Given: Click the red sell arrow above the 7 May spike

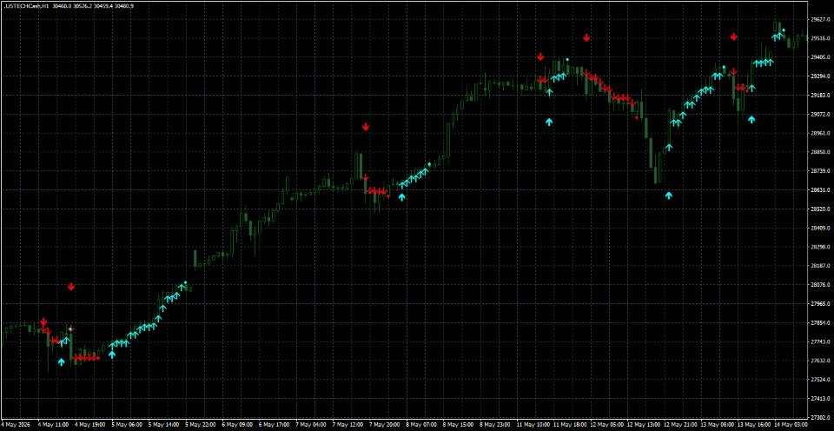Looking at the screenshot, I should point(366,127).
